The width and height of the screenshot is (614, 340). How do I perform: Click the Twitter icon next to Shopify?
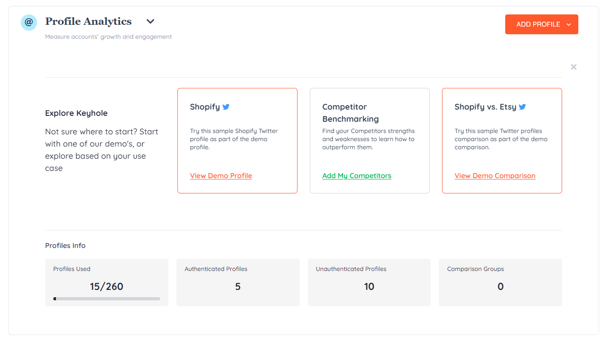[x=225, y=106]
